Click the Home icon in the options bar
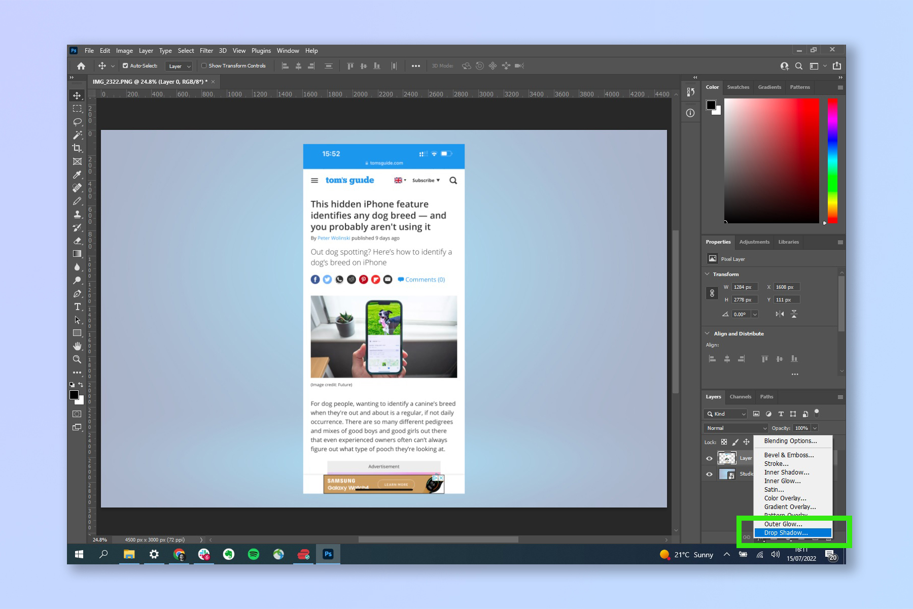The width and height of the screenshot is (913, 609). tap(81, 66)
